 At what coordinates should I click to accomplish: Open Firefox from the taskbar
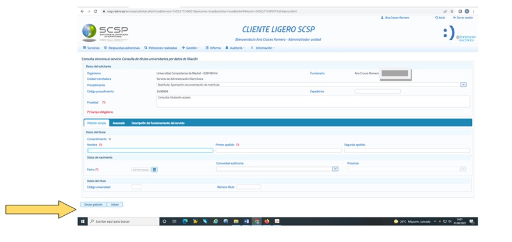click(266, 222)
